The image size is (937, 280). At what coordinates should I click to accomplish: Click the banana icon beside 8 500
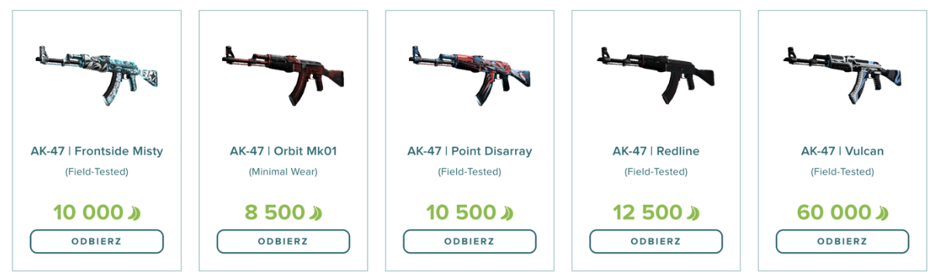point(316,212)
